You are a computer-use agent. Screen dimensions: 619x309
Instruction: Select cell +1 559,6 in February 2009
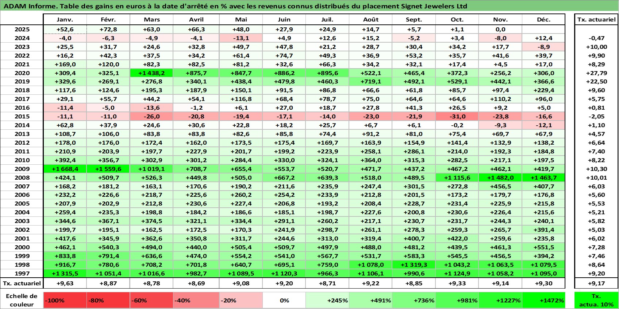click(108, 169)
